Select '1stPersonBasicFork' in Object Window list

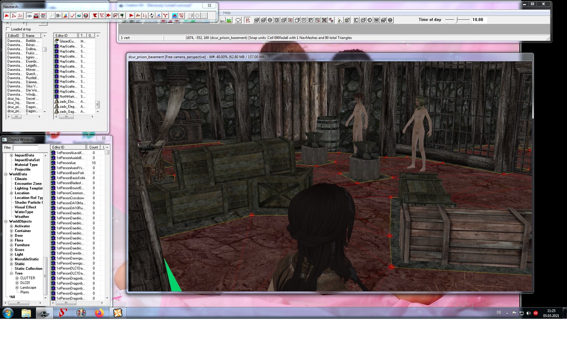pyautogui.click(x=70, y=173)
